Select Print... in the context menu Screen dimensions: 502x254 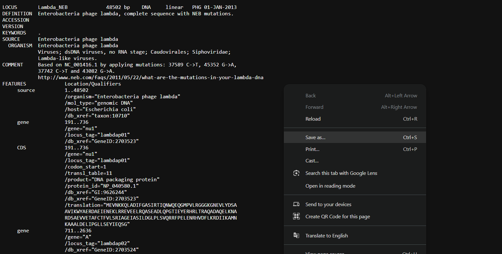pos(312,149)
